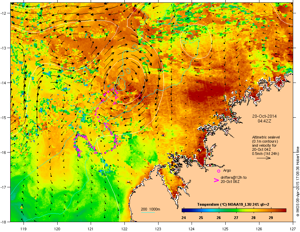The height and width of the screenshot is (232, 300).
Task: Click the text 'Altimetric sealevel'
Action: point(266,137)
